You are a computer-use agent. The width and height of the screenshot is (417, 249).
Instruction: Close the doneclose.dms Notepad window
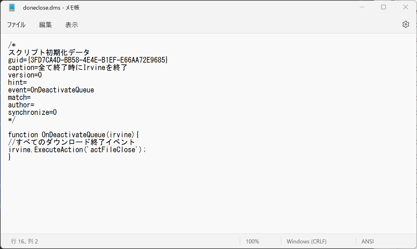click(405, 7)
